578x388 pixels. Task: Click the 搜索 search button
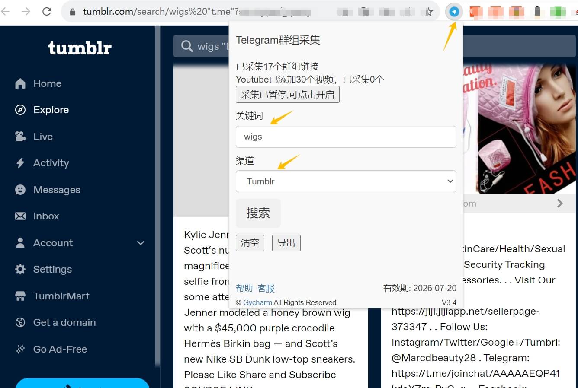click(x=258, y=213)
